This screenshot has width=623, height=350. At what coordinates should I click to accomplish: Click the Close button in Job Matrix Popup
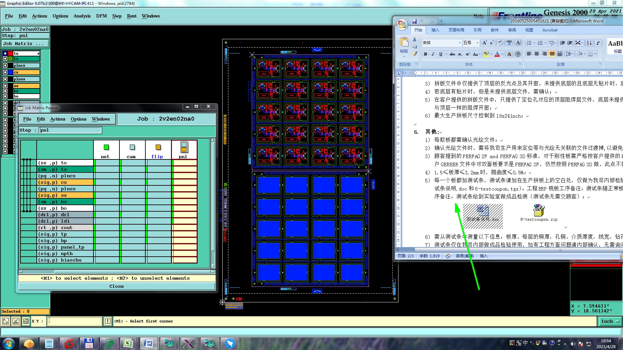point(116,286)
